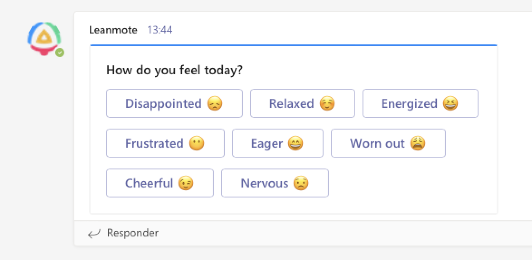Open the Responder reply field

pyautogui.click(x=133, y=233)
